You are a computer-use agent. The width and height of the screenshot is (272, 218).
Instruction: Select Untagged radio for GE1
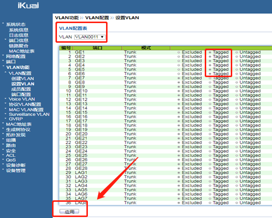[237, 52]
